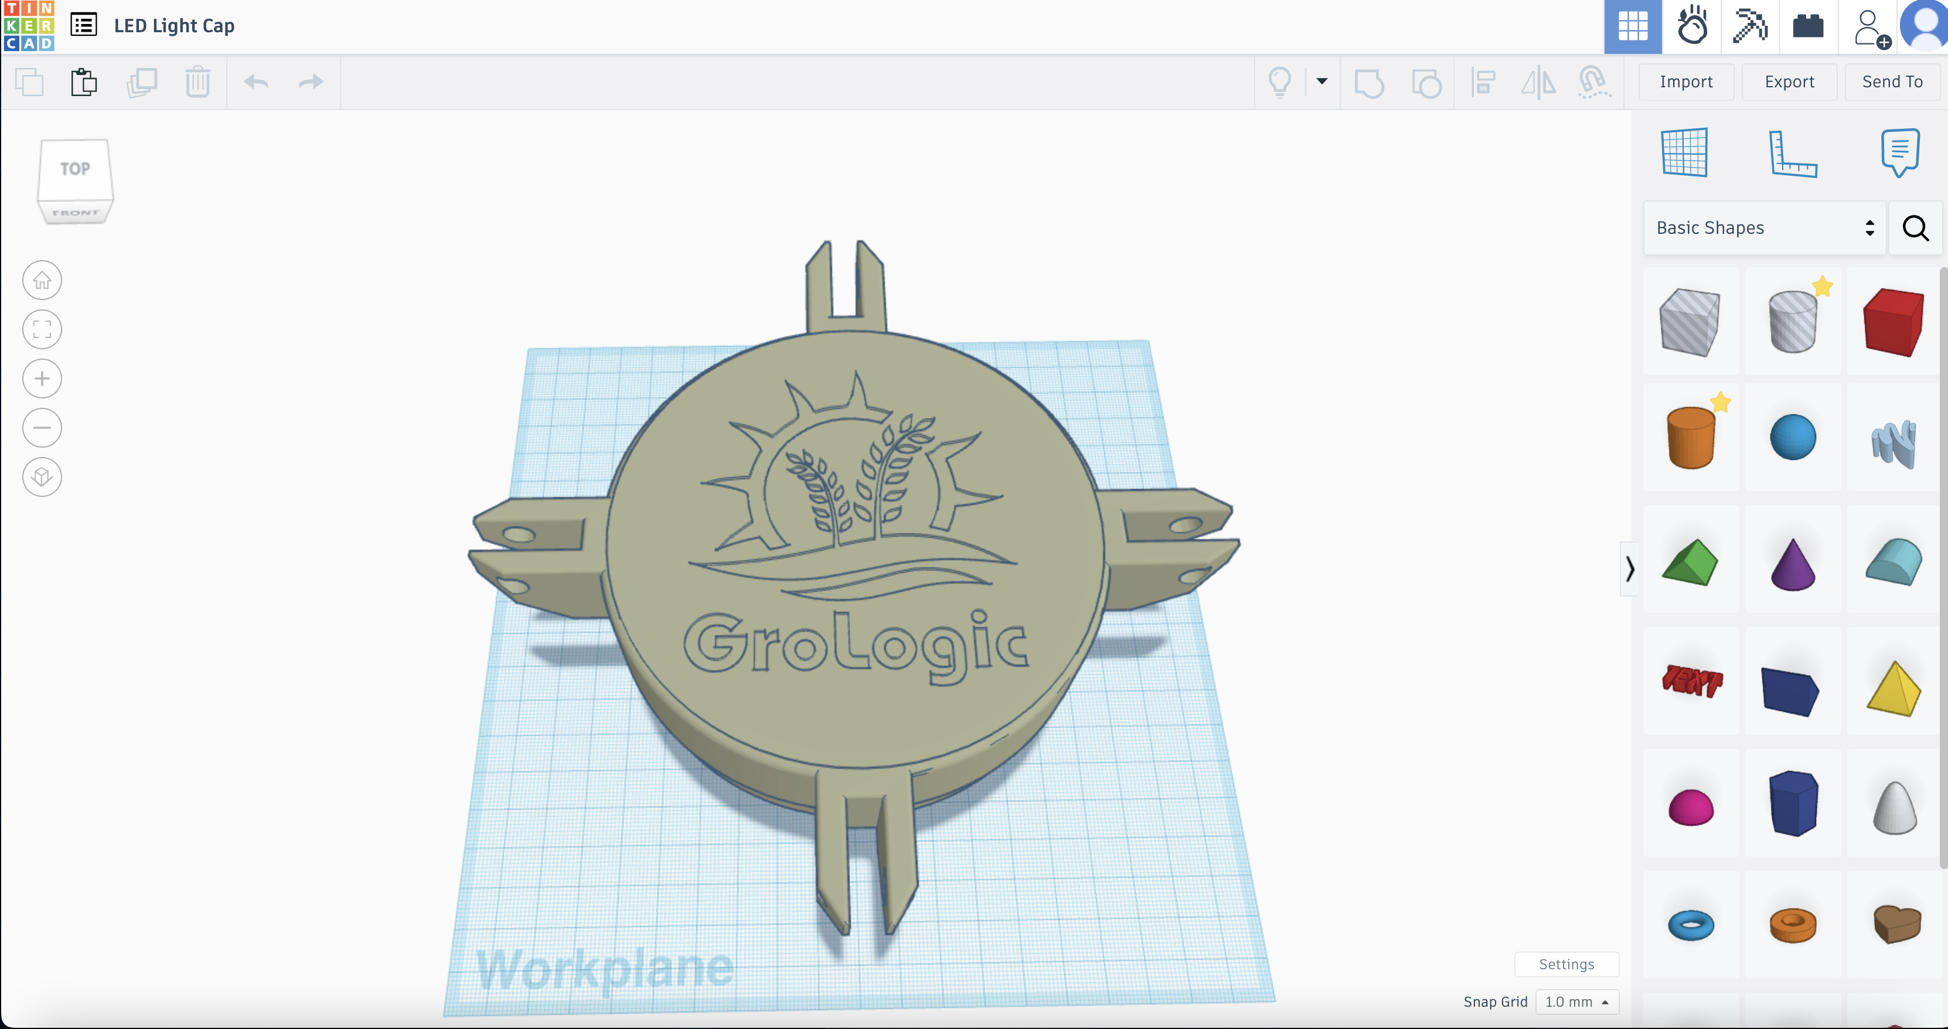Click the Cruise magnet icon
This screenshot has width=1948, height=1029.
point(1594,81)
